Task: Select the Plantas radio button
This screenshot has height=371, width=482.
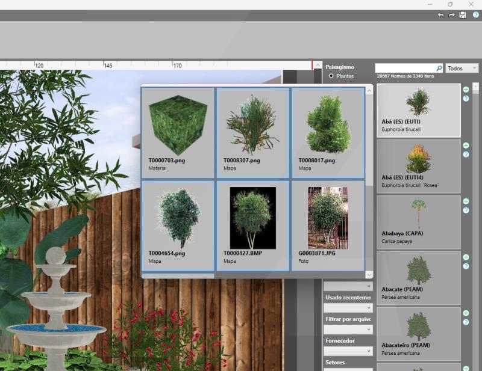Action: [331, 77]
